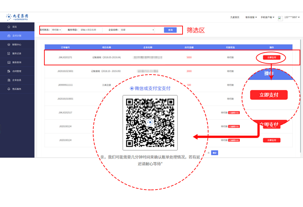Focus the 服务项目 project name input
This screenshot has height=207, width=303.
point(90,30)
